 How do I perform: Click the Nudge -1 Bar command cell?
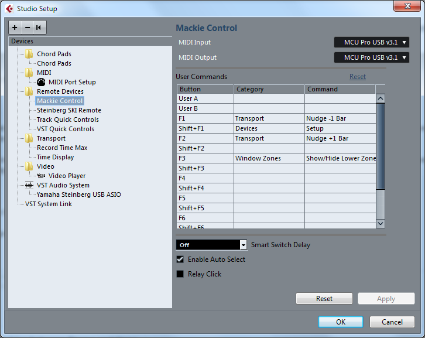(x=340, y=118)
